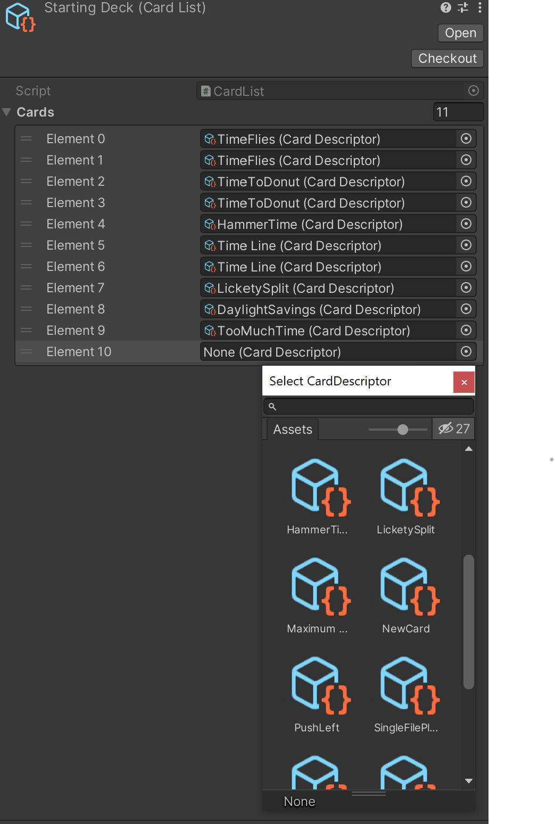
Task: Click the Element 4 reorder handle
Action: click(x=26, y=224)
